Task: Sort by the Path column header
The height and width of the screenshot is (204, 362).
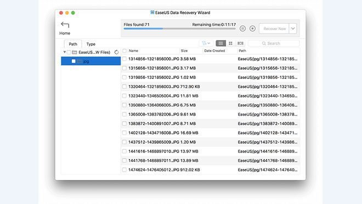Action: pyautogui.click(x=242, y=51)
